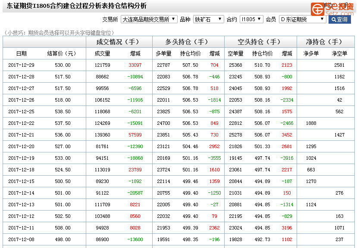Open the 交易所 exchange dropdown
Screen dimensions: 357x248
pos(149,19)
